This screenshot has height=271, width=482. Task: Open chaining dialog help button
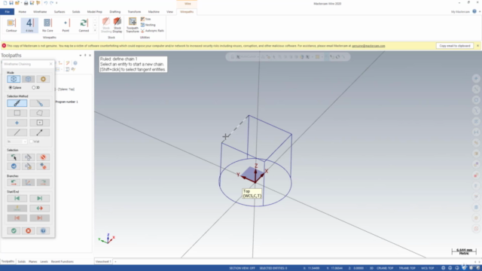click(43, 231)
